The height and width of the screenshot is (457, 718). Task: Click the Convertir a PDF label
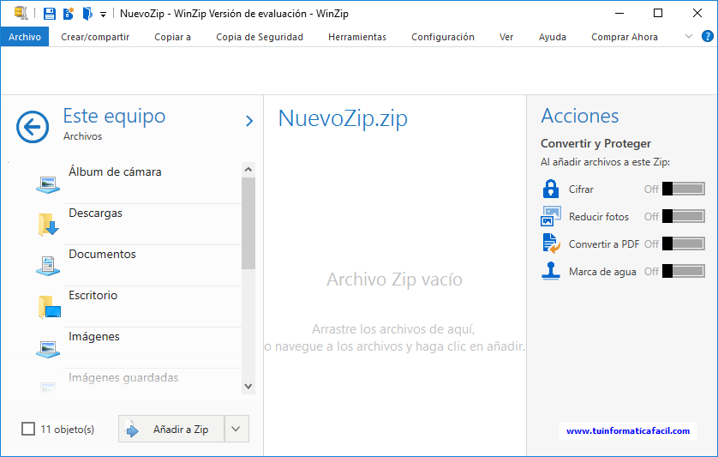click(604, 244)
